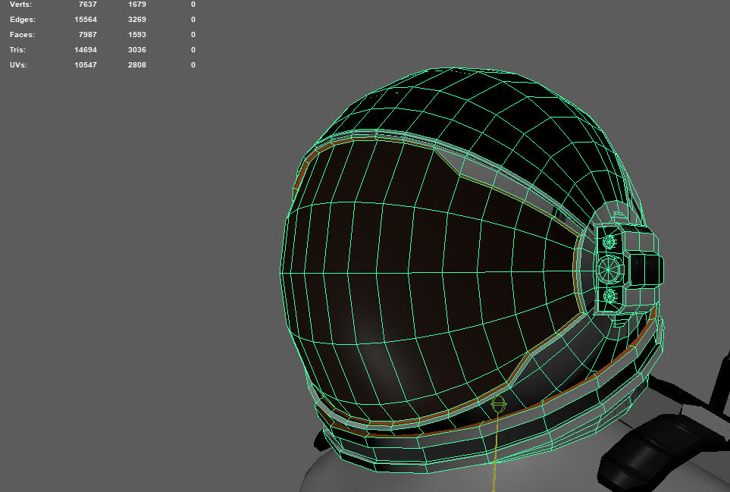Click the black box protruding from the hinge
Viewport: 730px width, 492px height.
coord(646,269)
